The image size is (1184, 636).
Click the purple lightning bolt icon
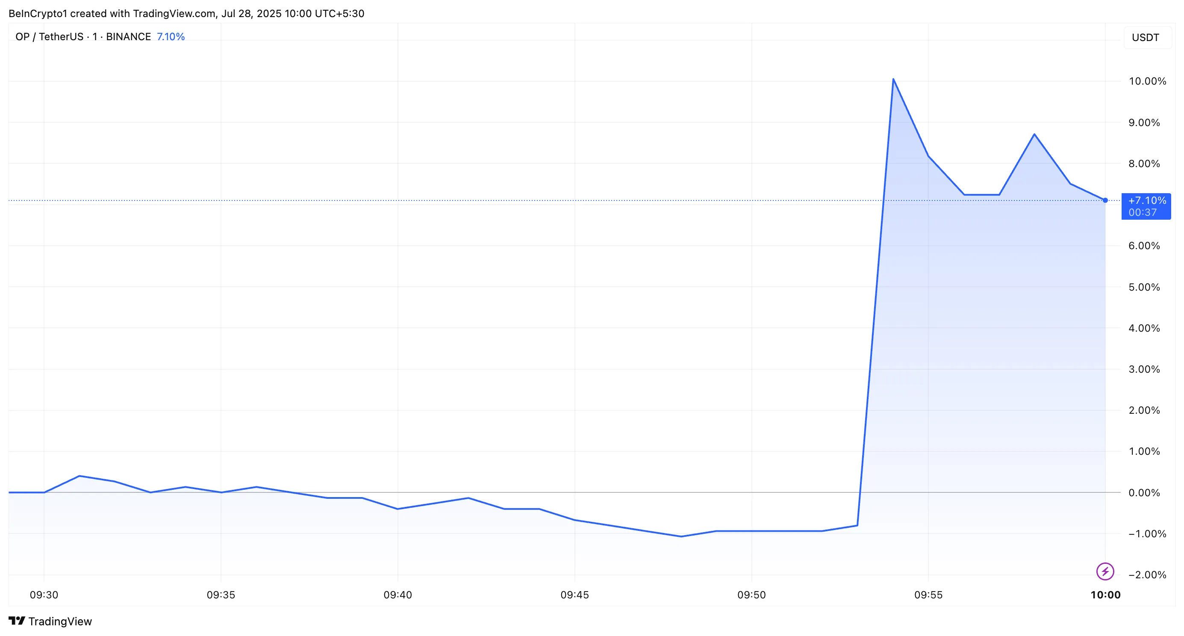click(1105, 571)
